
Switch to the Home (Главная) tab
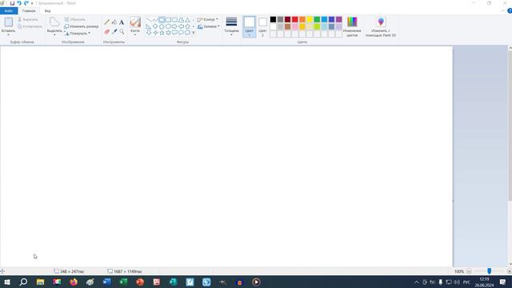coord(29,10)
